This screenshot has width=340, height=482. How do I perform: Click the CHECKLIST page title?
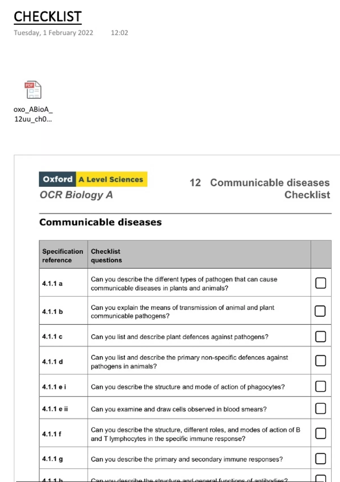click(x=48, y=17)
